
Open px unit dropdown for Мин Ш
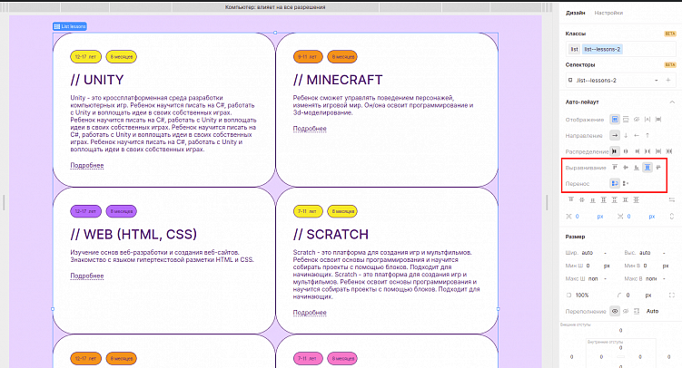tap(607, 266)
